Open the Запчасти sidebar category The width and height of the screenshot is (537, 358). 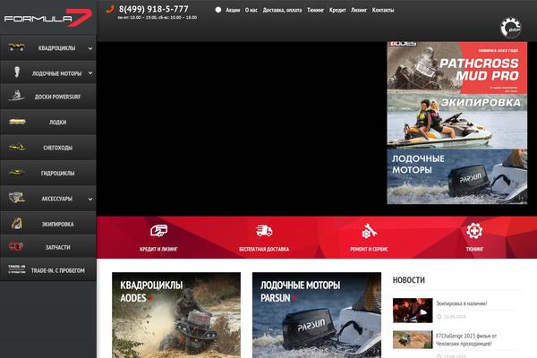point(48,247)
